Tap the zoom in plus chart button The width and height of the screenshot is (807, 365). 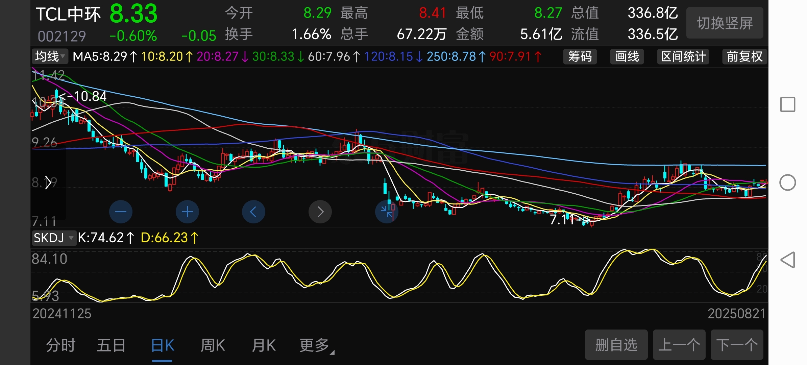coord(187,212)
